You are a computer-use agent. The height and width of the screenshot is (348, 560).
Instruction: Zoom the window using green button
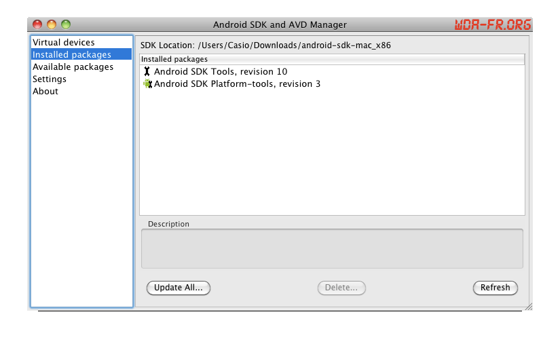point(66,24)
